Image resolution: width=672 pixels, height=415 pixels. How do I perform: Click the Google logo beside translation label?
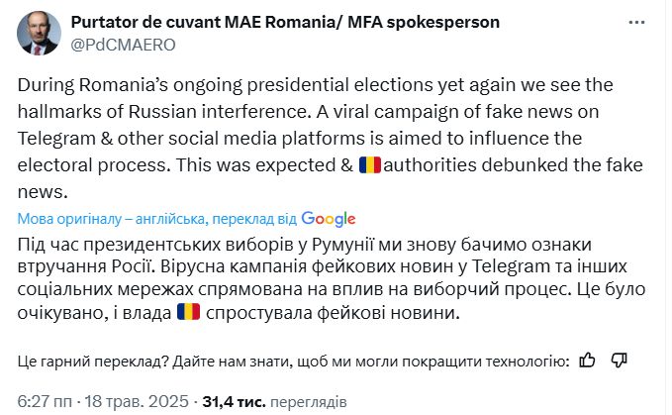click(329, 219)
